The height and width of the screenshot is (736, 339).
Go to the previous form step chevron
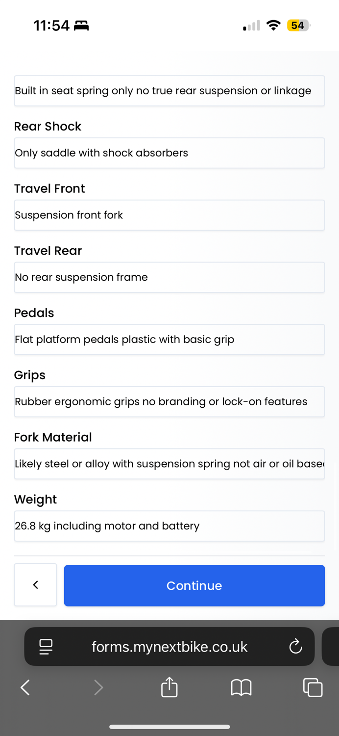(x=35, y=585)
